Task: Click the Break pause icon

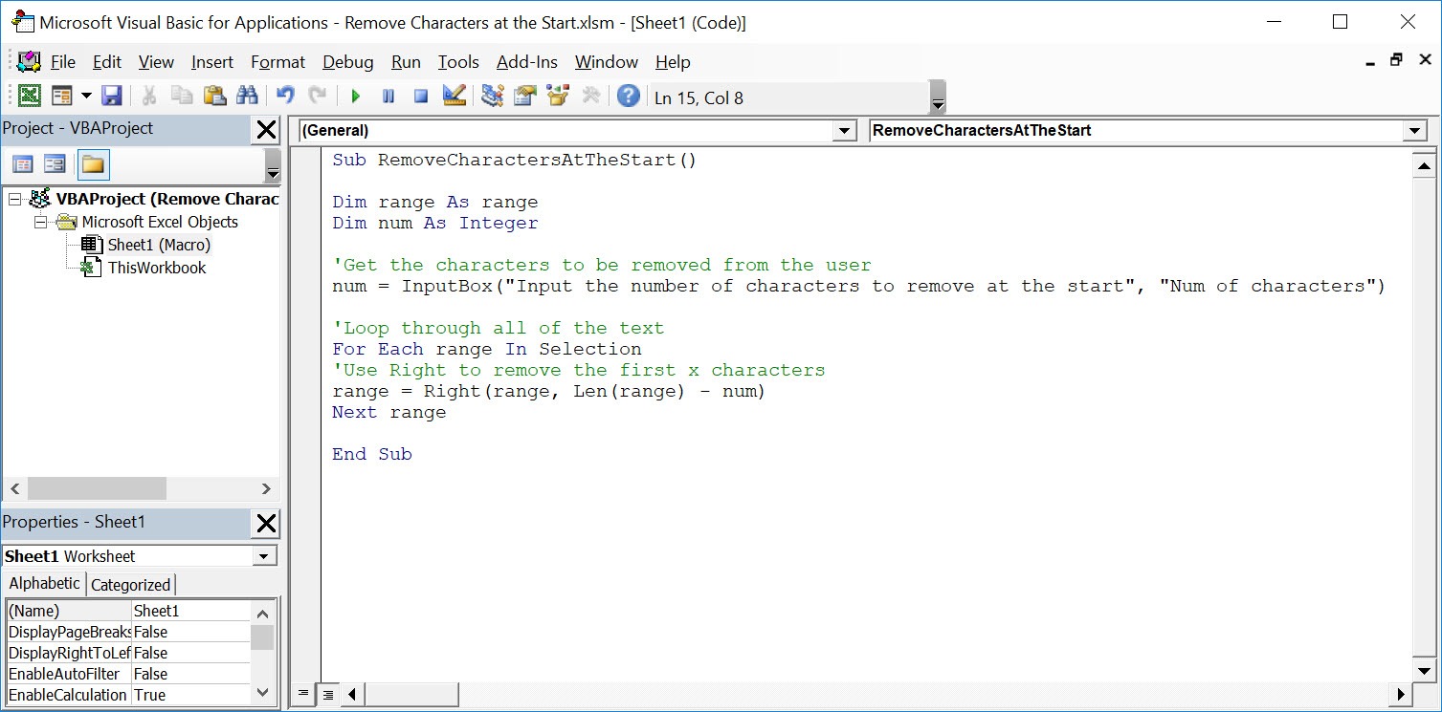Action: point(388,97)
